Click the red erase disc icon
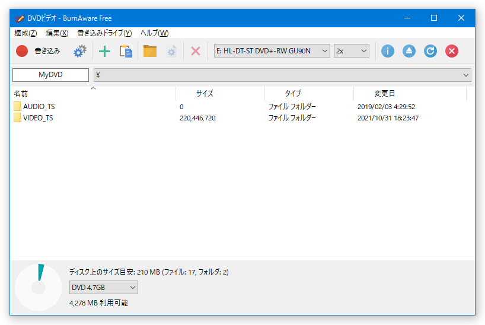Image resolution: width=485 pixels, height=325 pixels. (452, 51)
